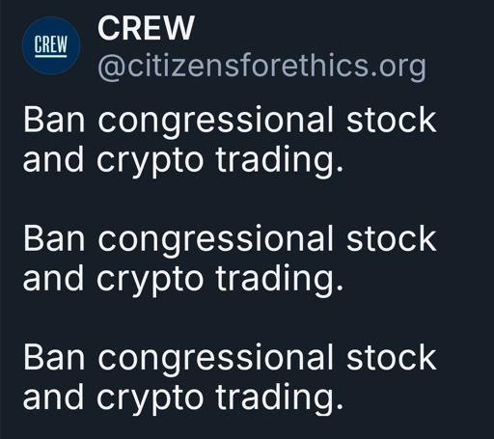Select word "stock" in the first paragraph
Screen dimensions: 494x439
(392, 120)
